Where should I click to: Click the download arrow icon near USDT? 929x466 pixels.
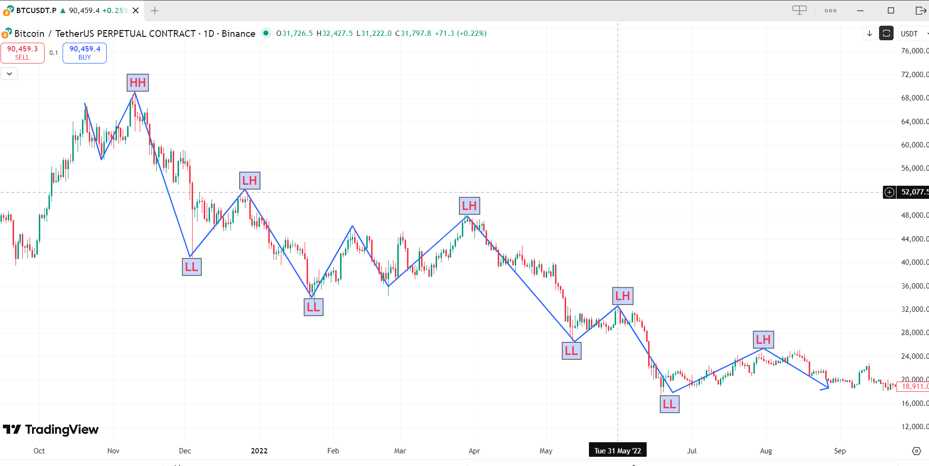[869, 33]
